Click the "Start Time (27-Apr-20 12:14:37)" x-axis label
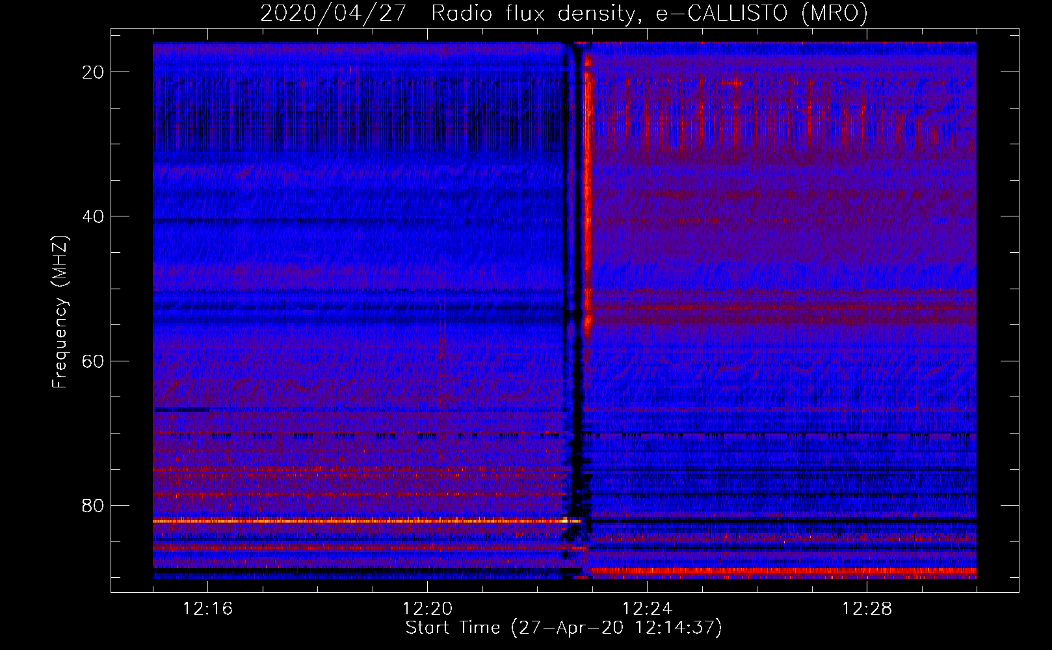 tap(564, 628)
